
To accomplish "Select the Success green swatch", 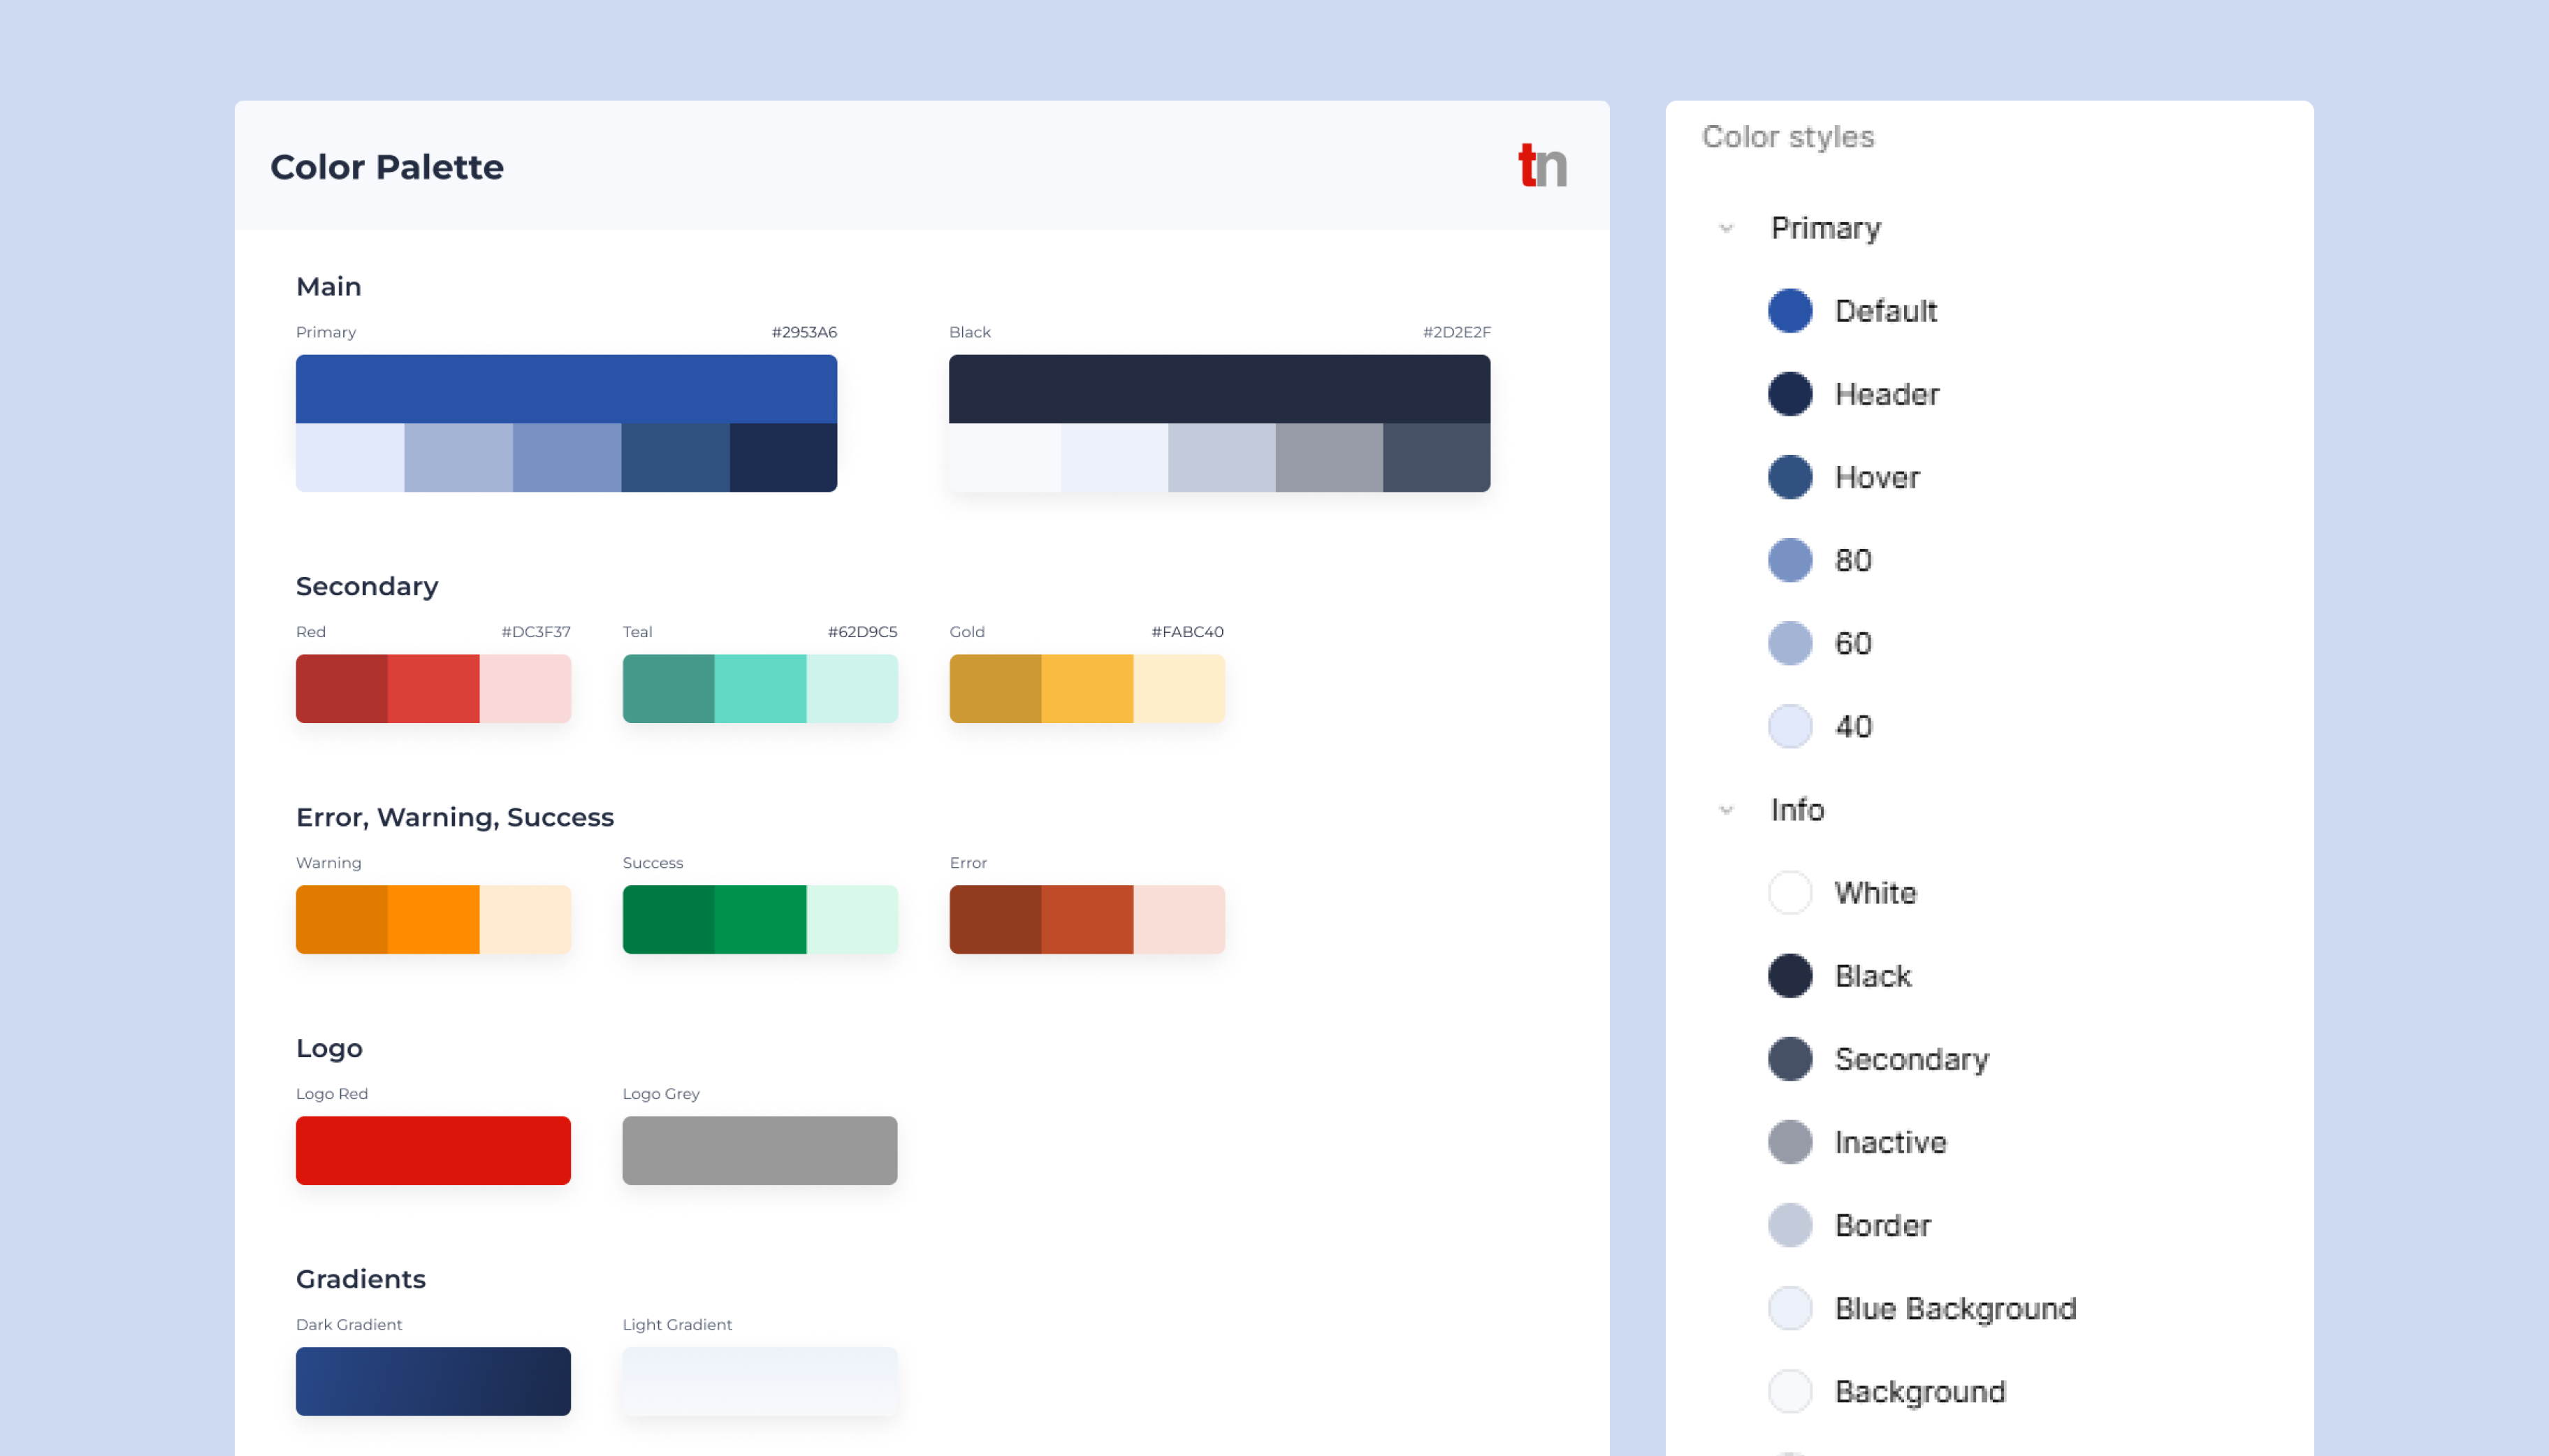I will [x=759, y=918].
